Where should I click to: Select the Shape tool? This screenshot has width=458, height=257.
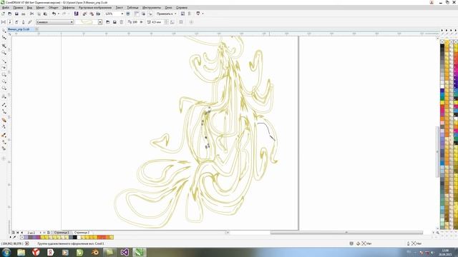pyautogui.click(x=4, y=38)
